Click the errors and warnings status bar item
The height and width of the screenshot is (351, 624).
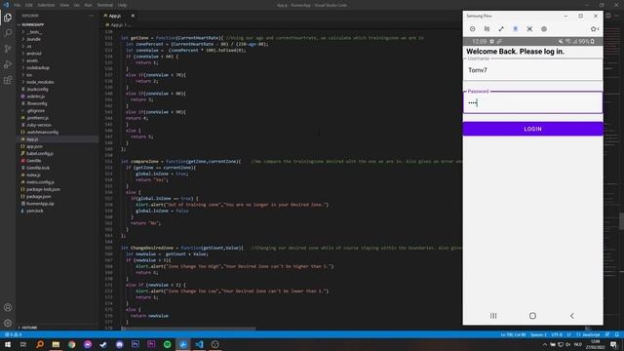pos(13,334)
